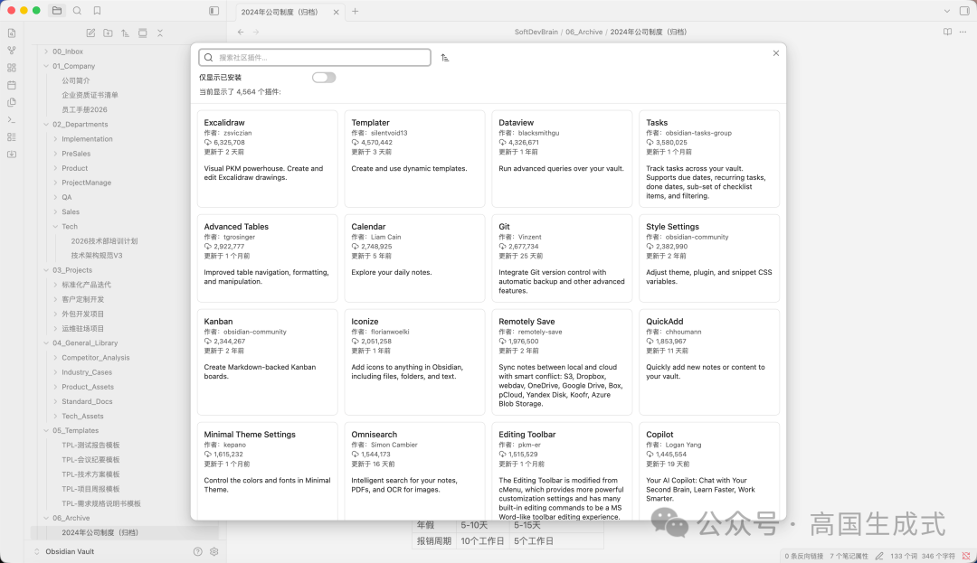Navigate forward with the right arrow
This screenshot has height=563, width=977.
pos(255,32)
